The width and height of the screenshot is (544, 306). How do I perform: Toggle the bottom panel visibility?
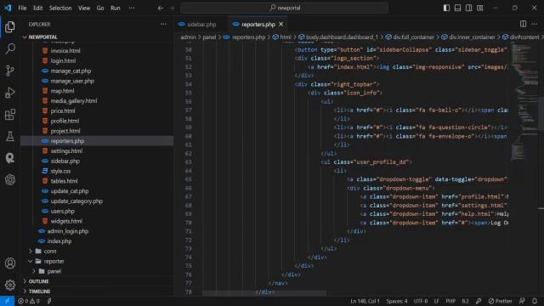pyautogui.click(x=457, y=8)
